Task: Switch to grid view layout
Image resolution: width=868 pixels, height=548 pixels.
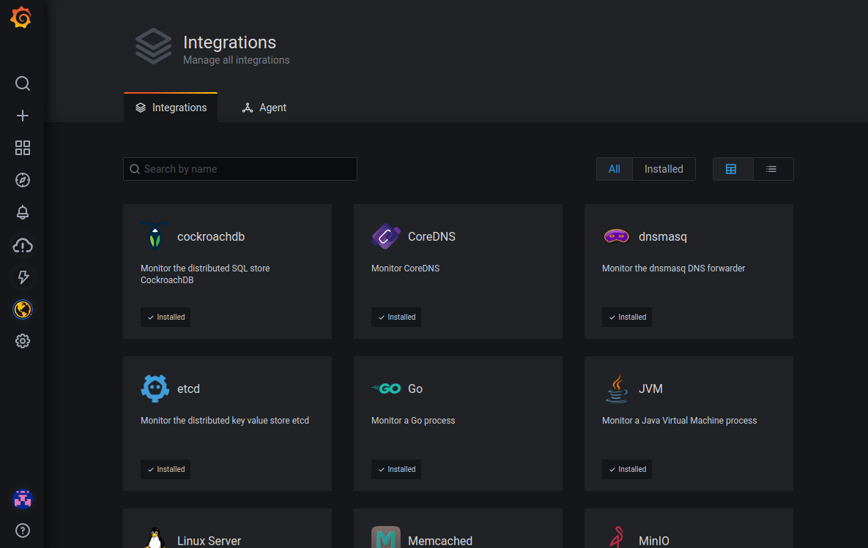Action: click(733, 169)
